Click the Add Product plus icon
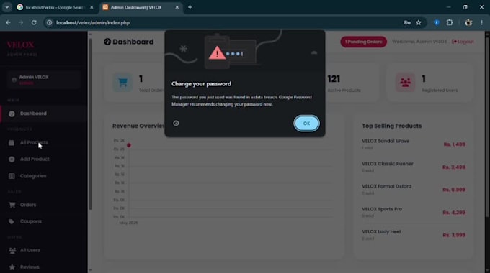 (x=12, y=159)
